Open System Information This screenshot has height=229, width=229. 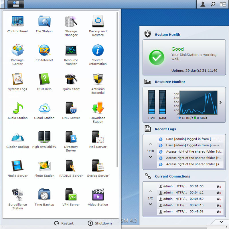[98, 55]
